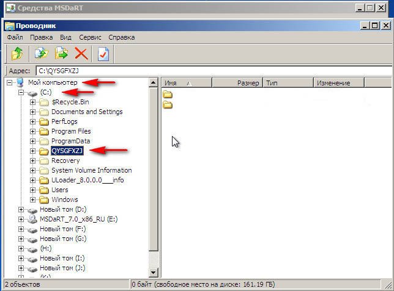The width and height of the screenshot is (394, 291).
Task: Sort files by the Изменение column header
Action: 339,83
